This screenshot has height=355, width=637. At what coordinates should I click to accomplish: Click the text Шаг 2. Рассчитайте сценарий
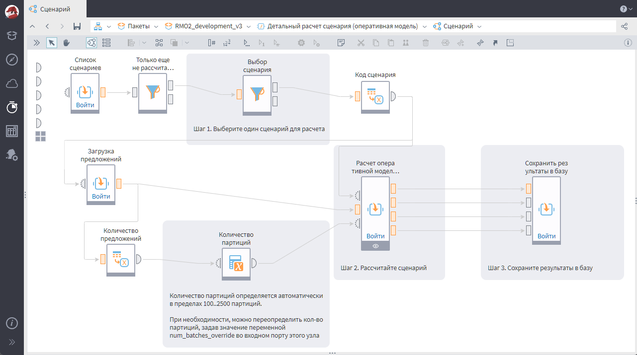point(384,268)
